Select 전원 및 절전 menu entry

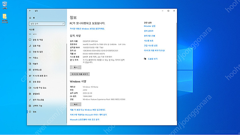coord(38,52)
